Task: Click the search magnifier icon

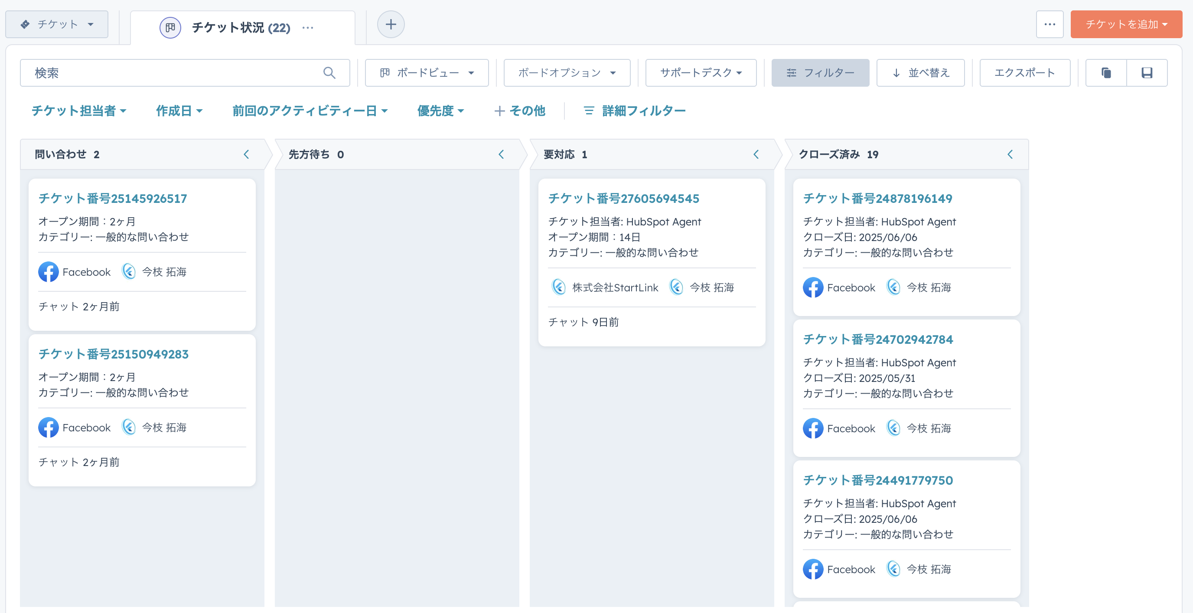Action: pyautogui.click(x=329, y=73)
